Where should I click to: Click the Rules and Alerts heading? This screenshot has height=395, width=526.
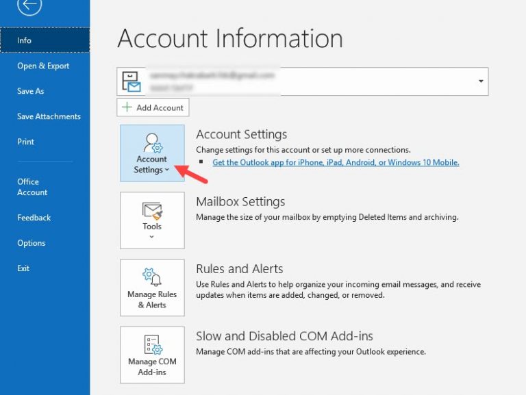(x=240, y=269)
